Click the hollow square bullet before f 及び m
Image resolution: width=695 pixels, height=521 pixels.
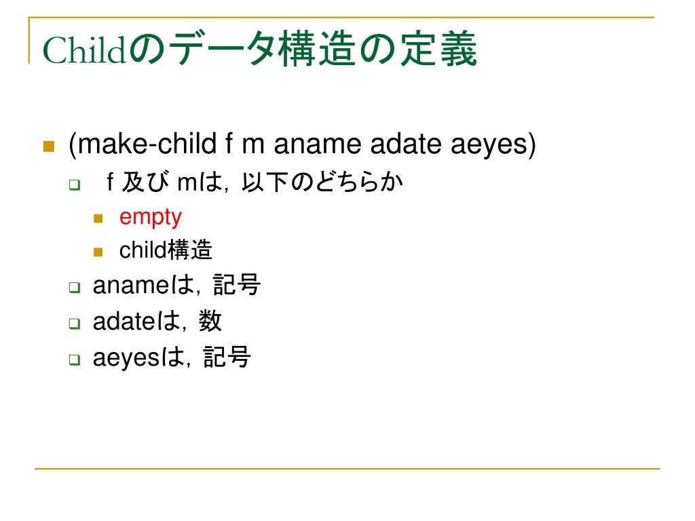(x=75, y=185)
